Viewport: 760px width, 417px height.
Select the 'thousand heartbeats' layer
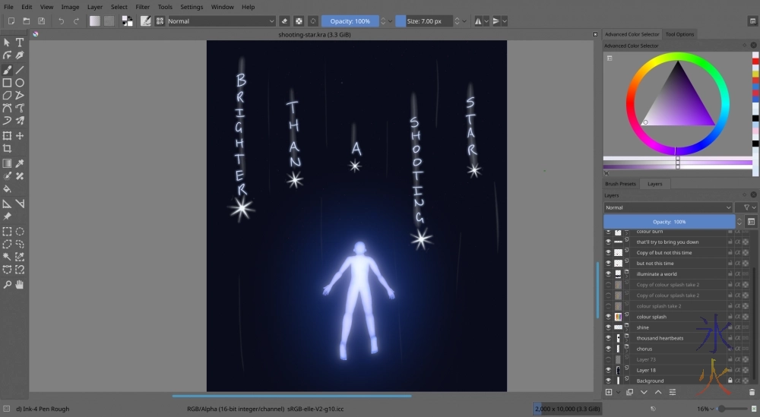point(660,338)
